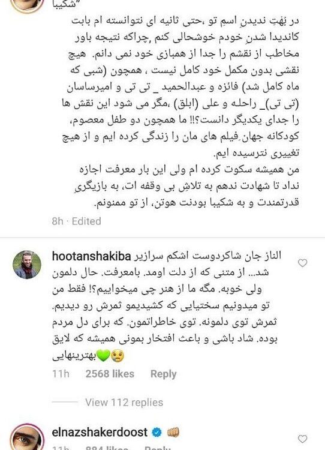The width and height of the screenshot is (325, 450).
Task: Like elnazshakerdoost's comment with the heart icon
Action: tap(303, 439)
